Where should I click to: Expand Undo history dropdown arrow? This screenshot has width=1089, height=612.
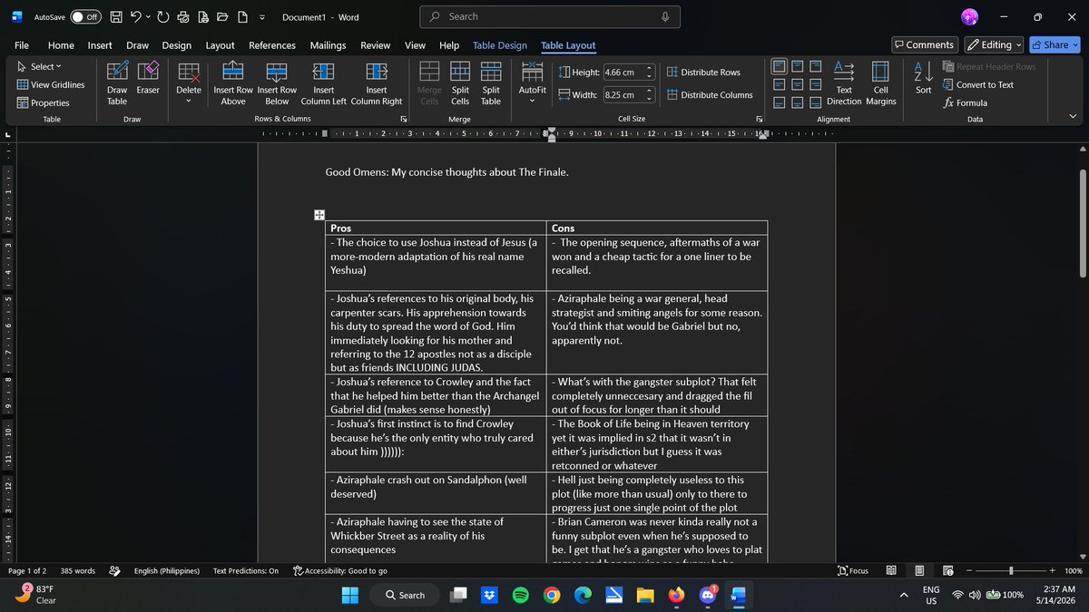click(148, 17)
